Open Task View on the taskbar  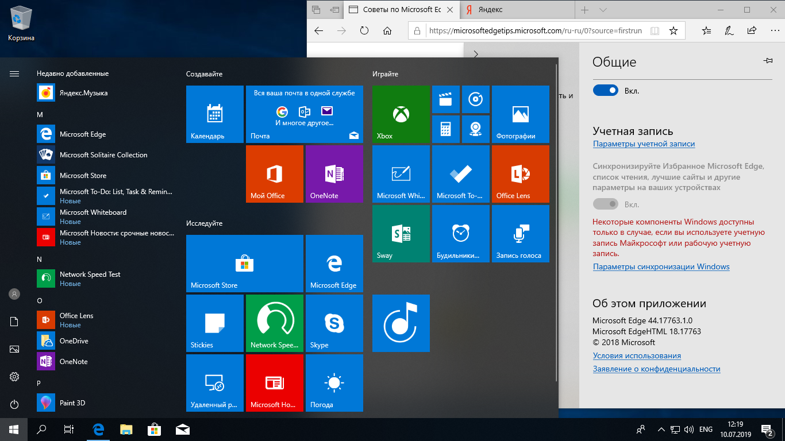[69, 430]
